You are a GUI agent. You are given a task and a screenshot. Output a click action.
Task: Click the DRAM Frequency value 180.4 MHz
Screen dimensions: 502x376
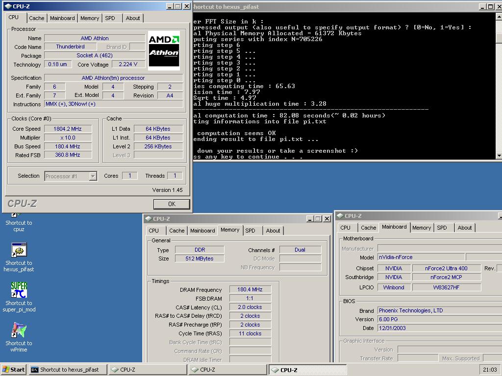click(250, 289)
